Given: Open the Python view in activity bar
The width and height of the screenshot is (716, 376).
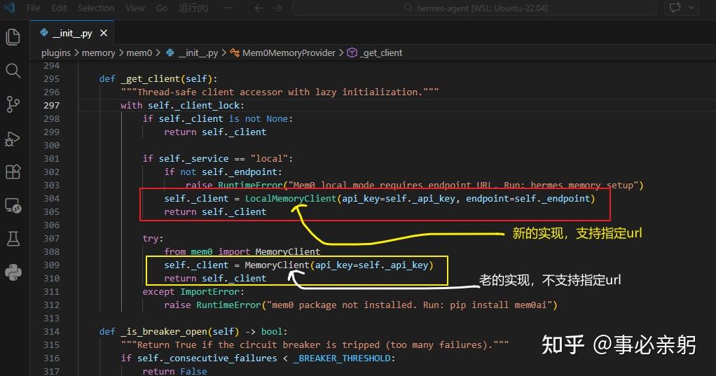Looking at the screenshot, I should click(x=13, y=272).
